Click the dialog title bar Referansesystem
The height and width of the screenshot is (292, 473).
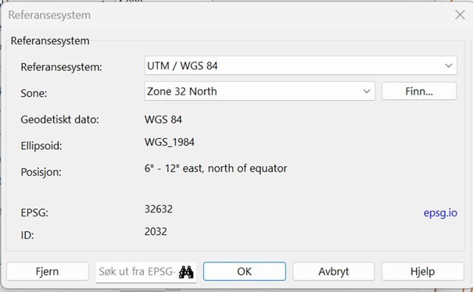coord(49,15)
